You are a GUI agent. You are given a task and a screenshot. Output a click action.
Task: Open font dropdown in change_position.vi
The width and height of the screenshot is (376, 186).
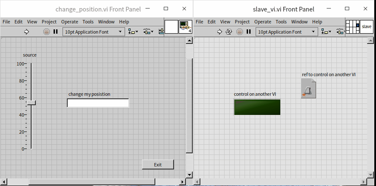pos(94,31)
